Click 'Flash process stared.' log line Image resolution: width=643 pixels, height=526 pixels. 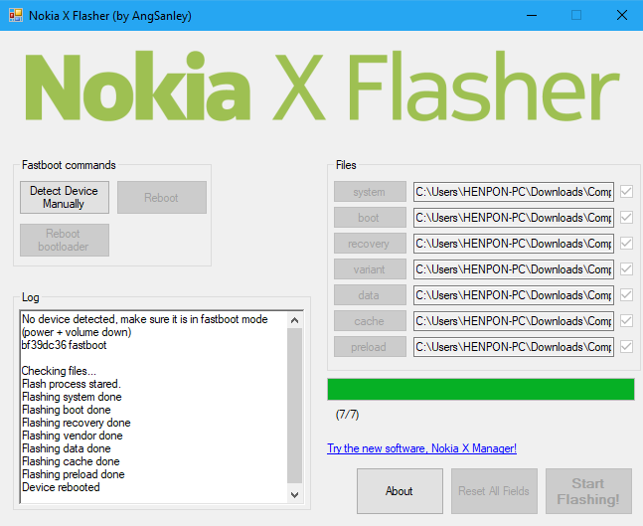72,384
